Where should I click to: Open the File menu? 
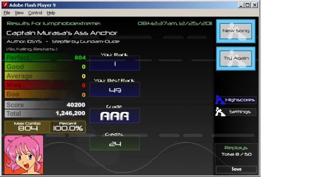pyautogui.click(x=7, y=13)
